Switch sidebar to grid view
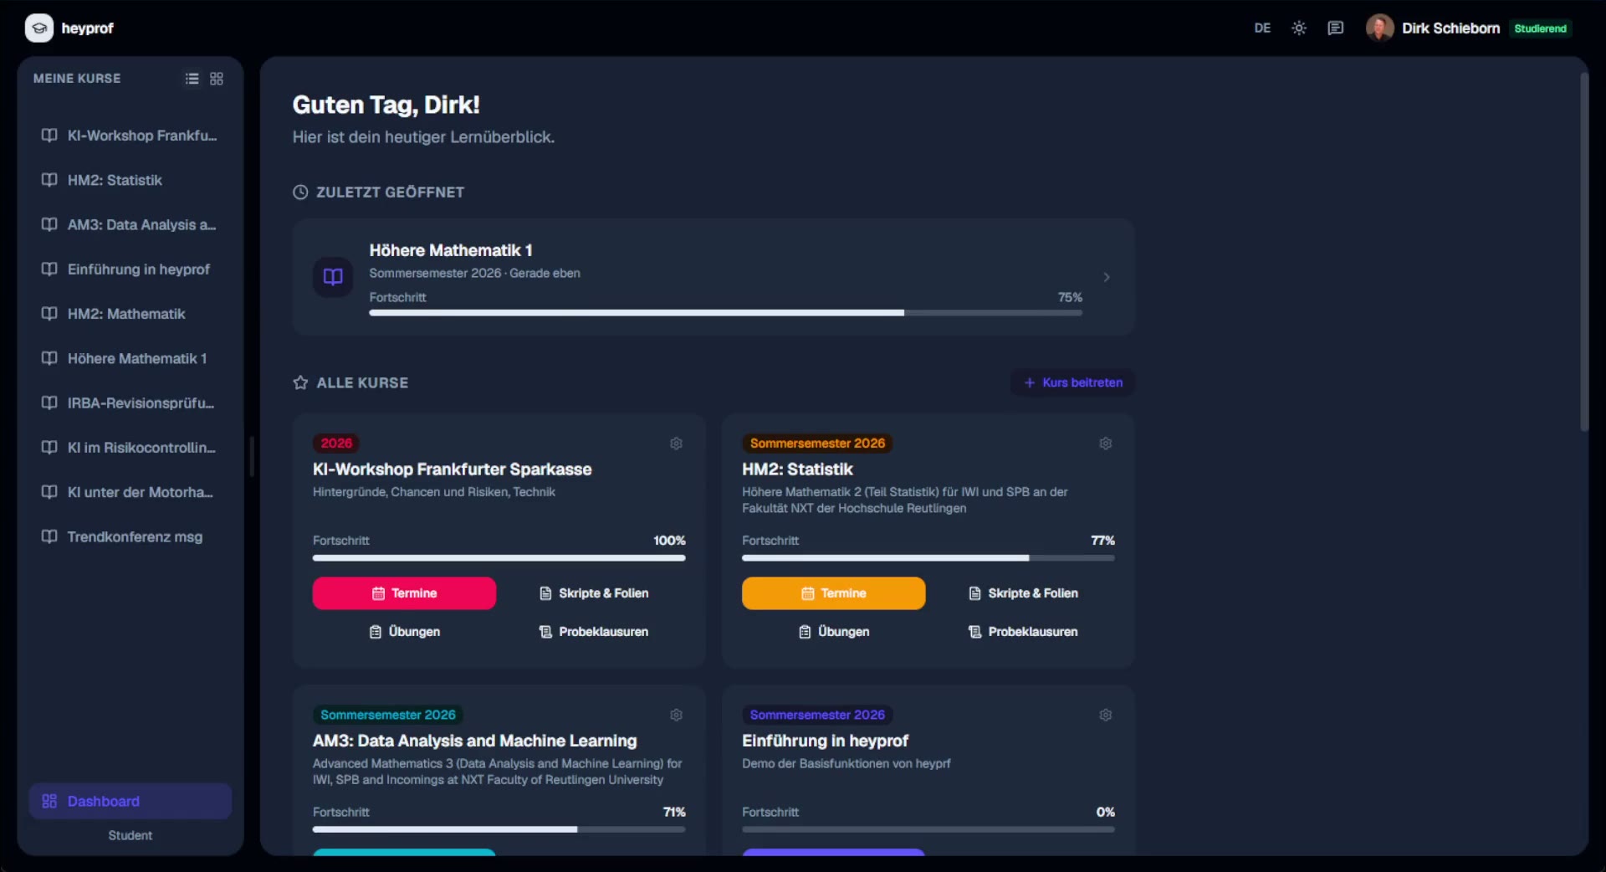 (217, 79)
